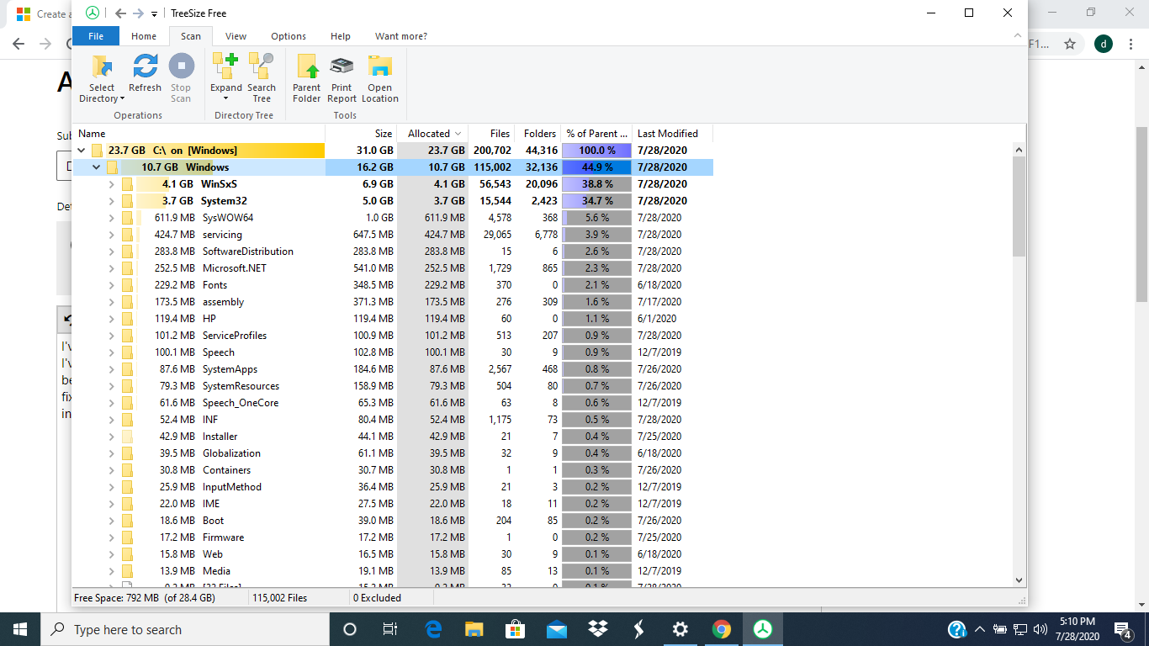1149x646 pixels.
Task: Open Dropbox from the taskbar
Action: click(597, 629)
